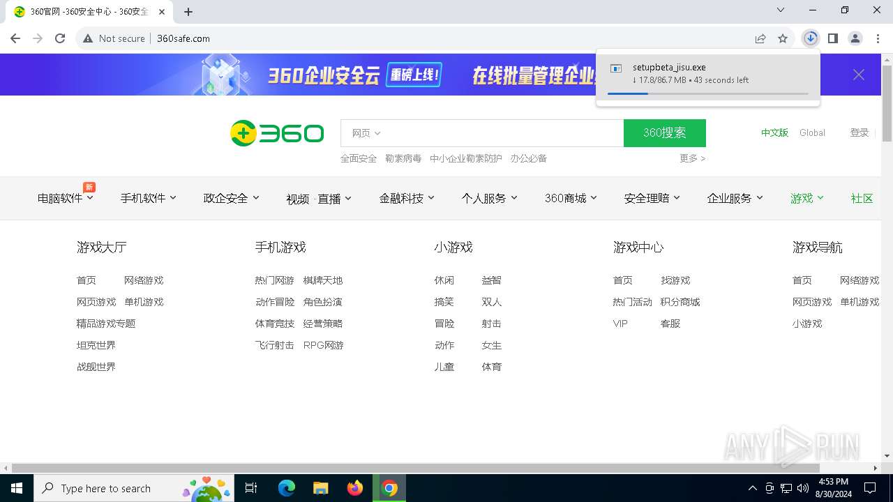Open 益智 under 小游戏

pos(491,280)
